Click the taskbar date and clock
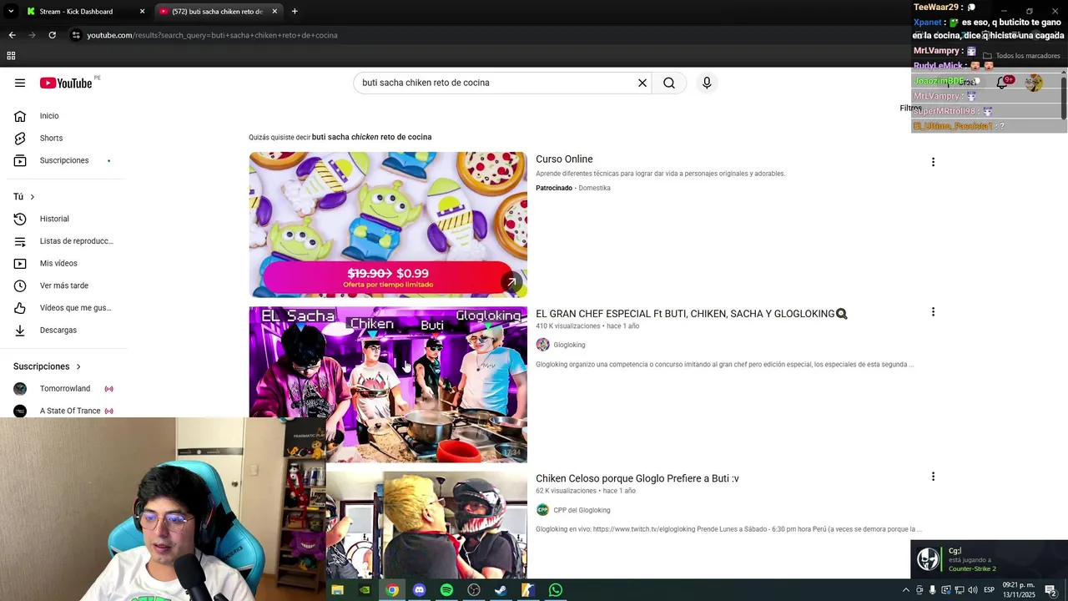This screenshot has height=601, width=1068. 1019,590
